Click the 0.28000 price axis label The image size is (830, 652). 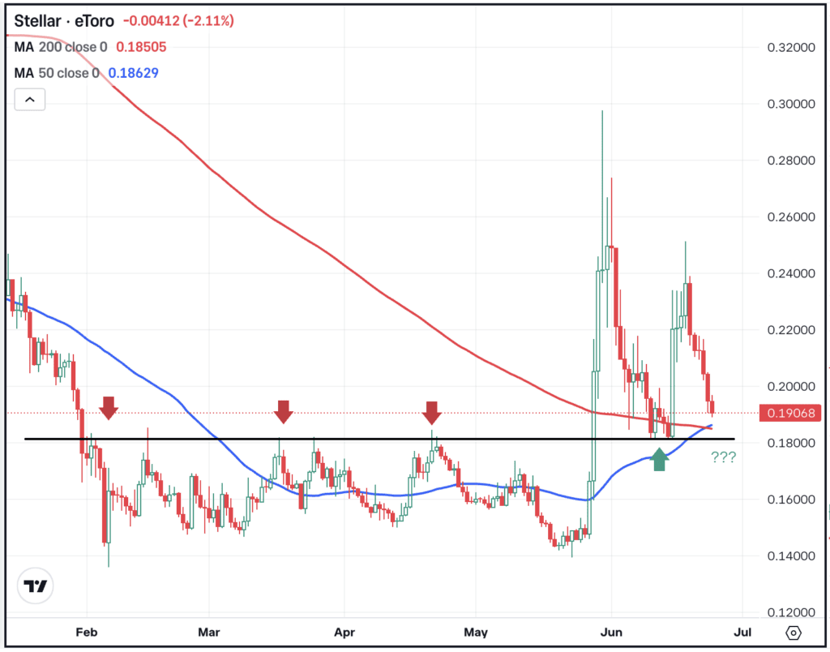tap(791, 161)
